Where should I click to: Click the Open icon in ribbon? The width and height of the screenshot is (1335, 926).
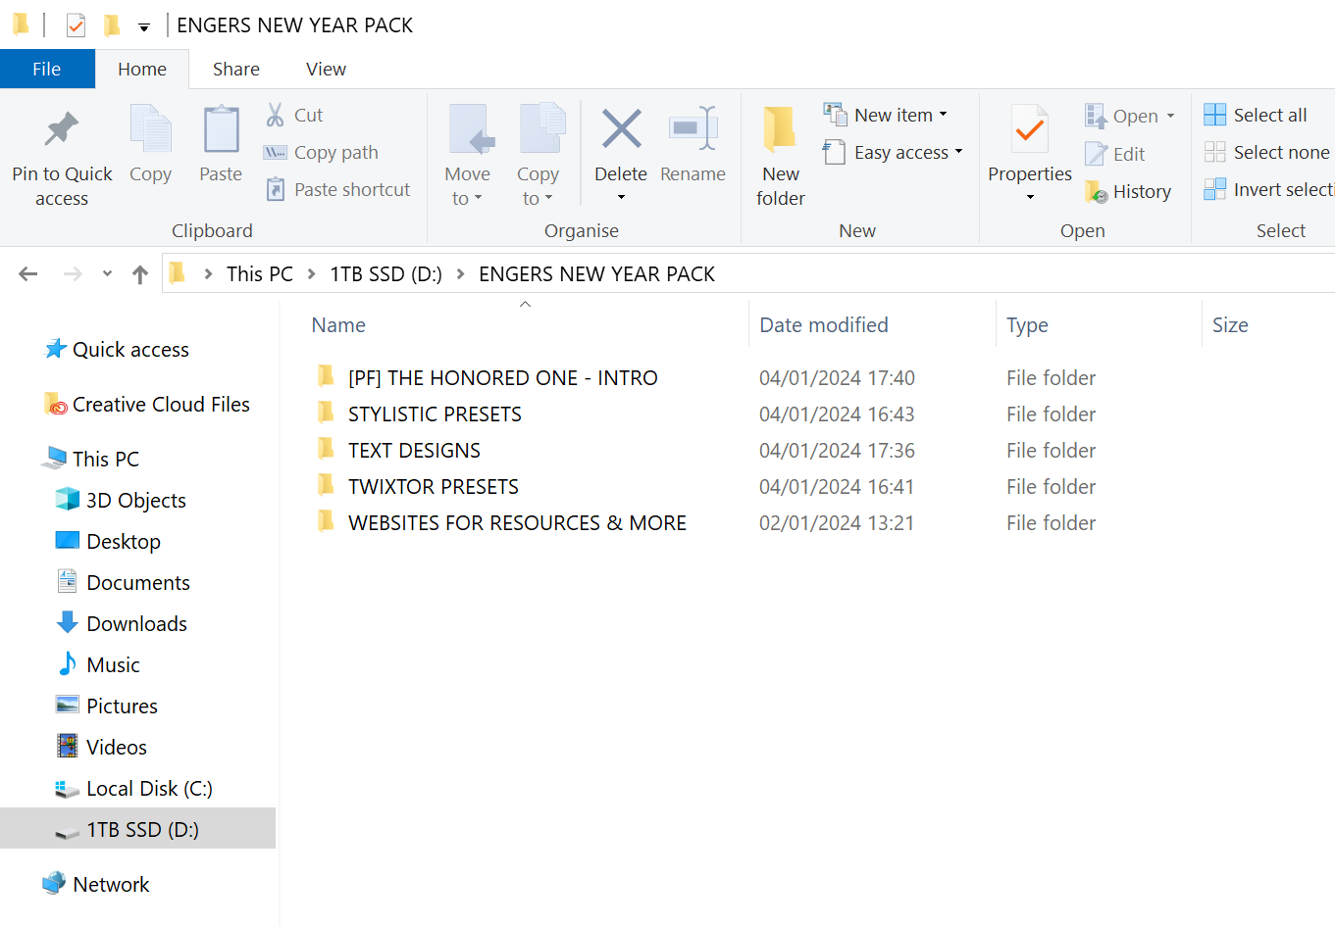[x=1096, y=116]
